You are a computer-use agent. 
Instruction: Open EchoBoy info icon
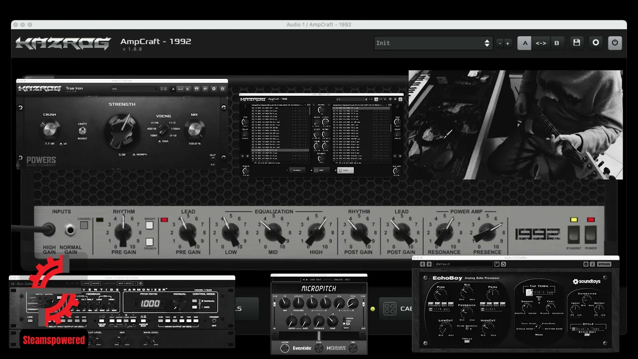592,264
